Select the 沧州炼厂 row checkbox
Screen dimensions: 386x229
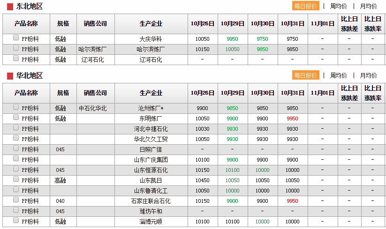coord(16,107)
